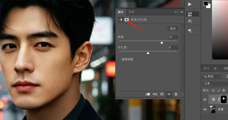Click the 亮度 value field showing 71
The width and height of the screenshot is (228, 120).
click(x=173, y=37)
